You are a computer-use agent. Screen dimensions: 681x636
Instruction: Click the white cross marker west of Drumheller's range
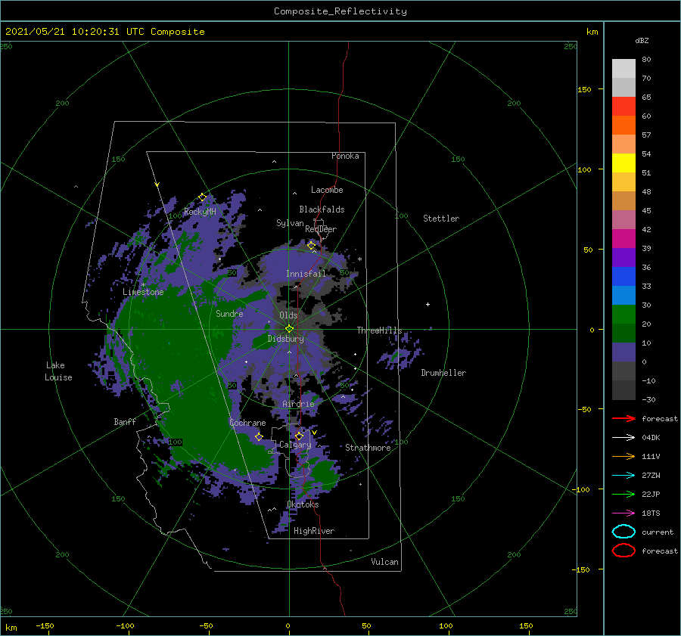tap(428, 304)
